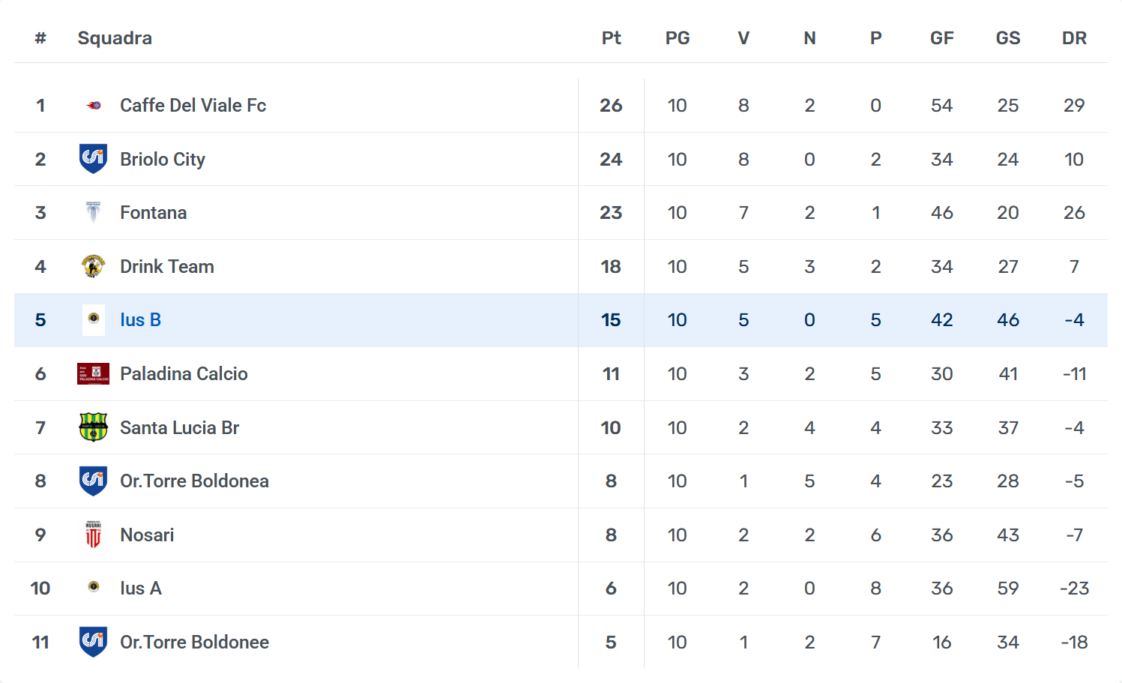
Task: Click the Or.Torre Boldonea shield logo
Action: pos(93,481)
